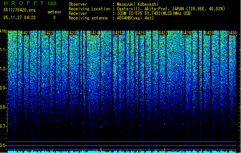
Task: Click the 'Receiver' field label
Action: pyautogui.click(x=78, y=13)
